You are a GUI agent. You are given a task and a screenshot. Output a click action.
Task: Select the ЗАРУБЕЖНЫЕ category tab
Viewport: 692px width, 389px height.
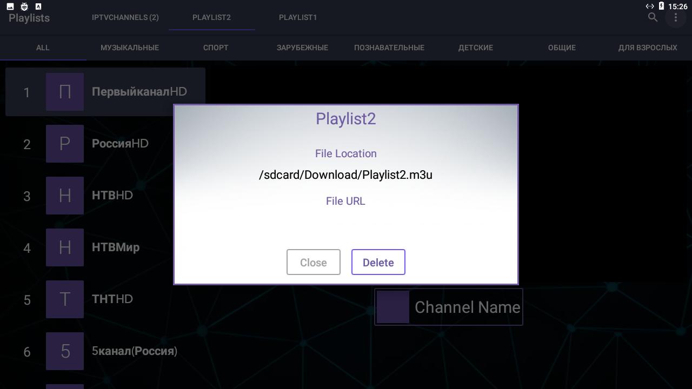click(302, 48)
